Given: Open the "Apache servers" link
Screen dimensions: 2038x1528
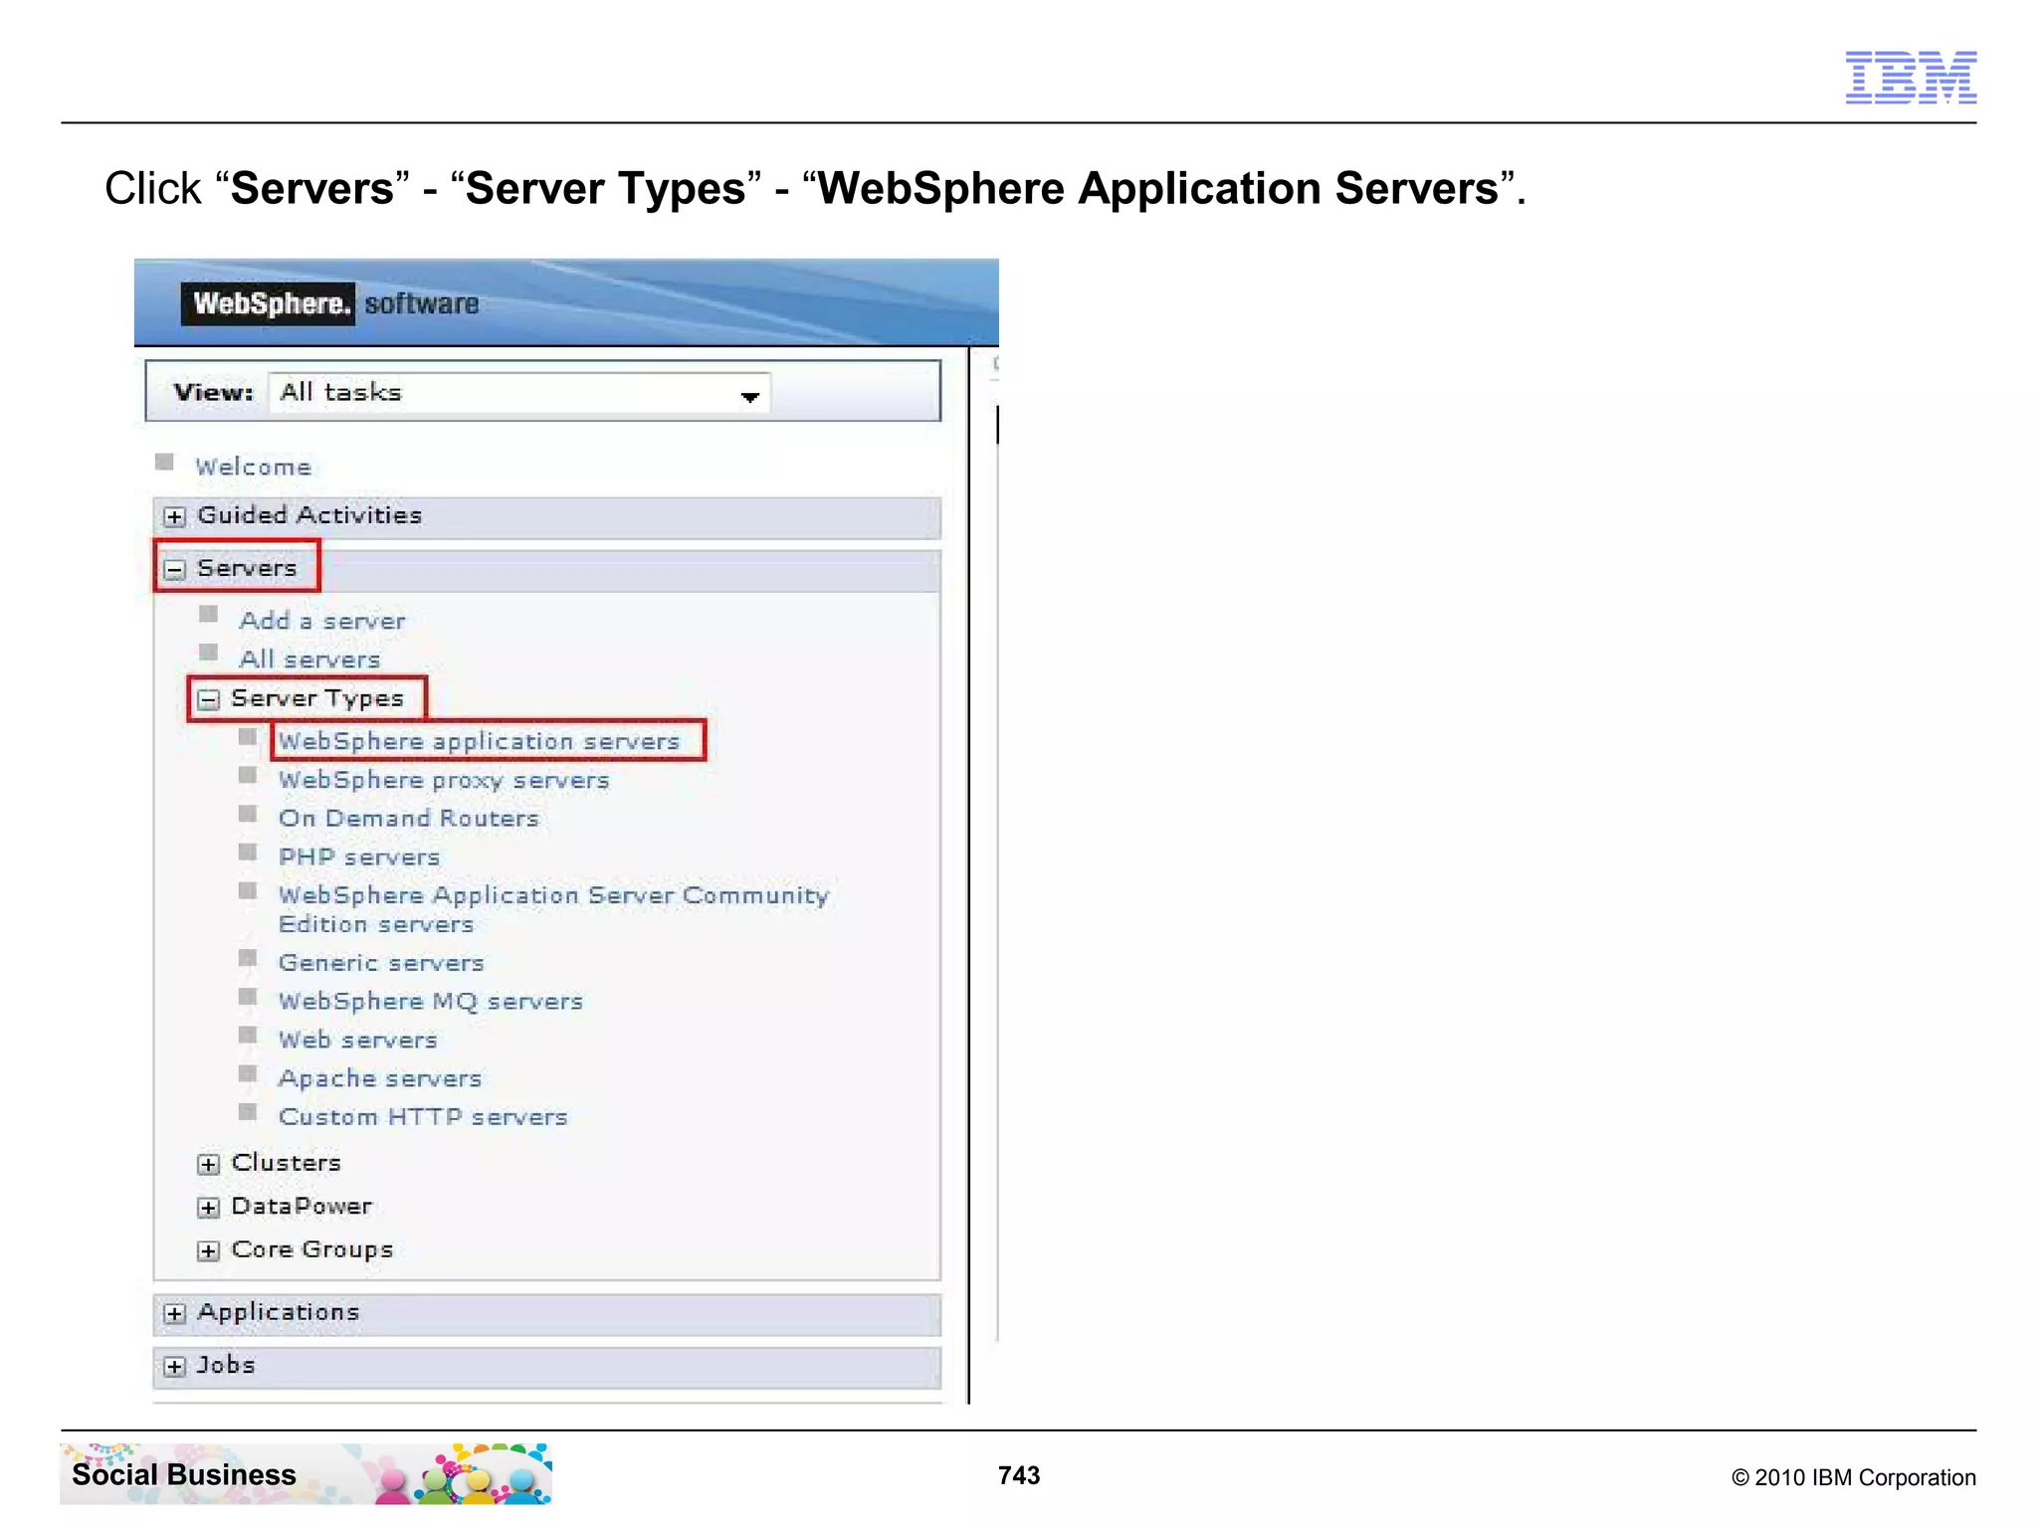Looking at the screenshot, I should (x=379, y=1078).
